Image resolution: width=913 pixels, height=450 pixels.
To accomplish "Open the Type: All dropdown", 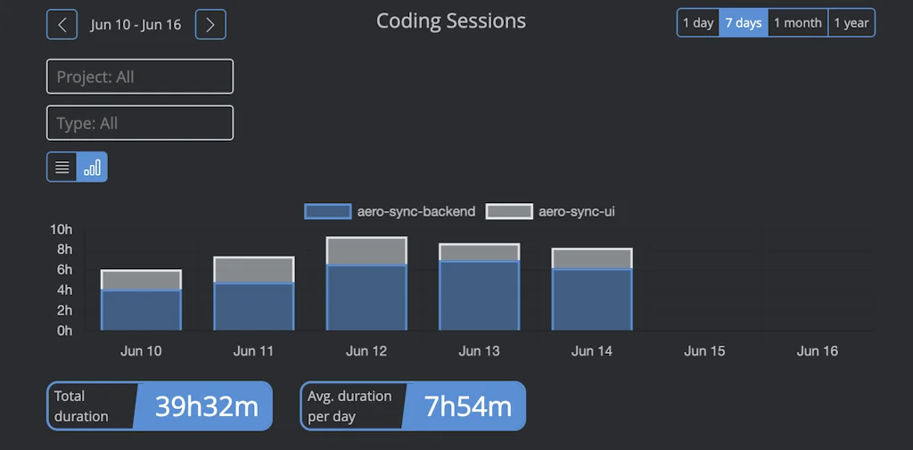I will click(140, 123).
